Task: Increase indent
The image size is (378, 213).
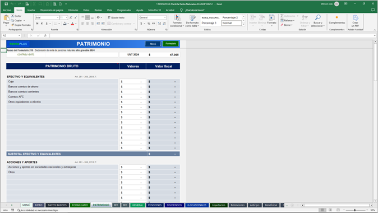Action: click(x=103, y=24)
